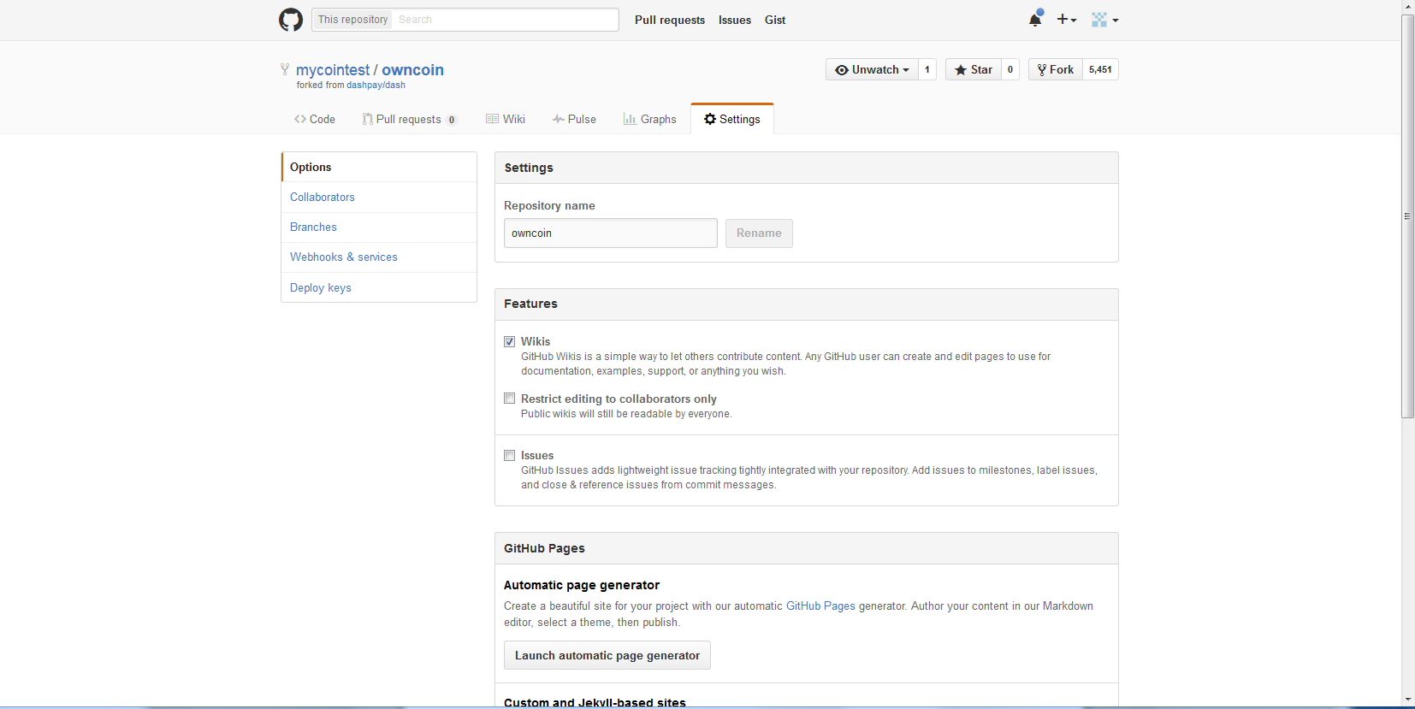The height and width of the screenshot is (709, 1415).
Task: Open the repository Pull requests tab
Action: tap(409, 119)
